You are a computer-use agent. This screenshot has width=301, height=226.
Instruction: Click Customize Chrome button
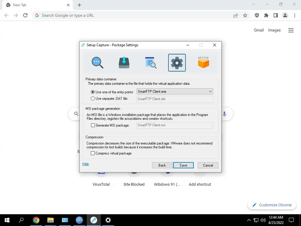[272, 205]
